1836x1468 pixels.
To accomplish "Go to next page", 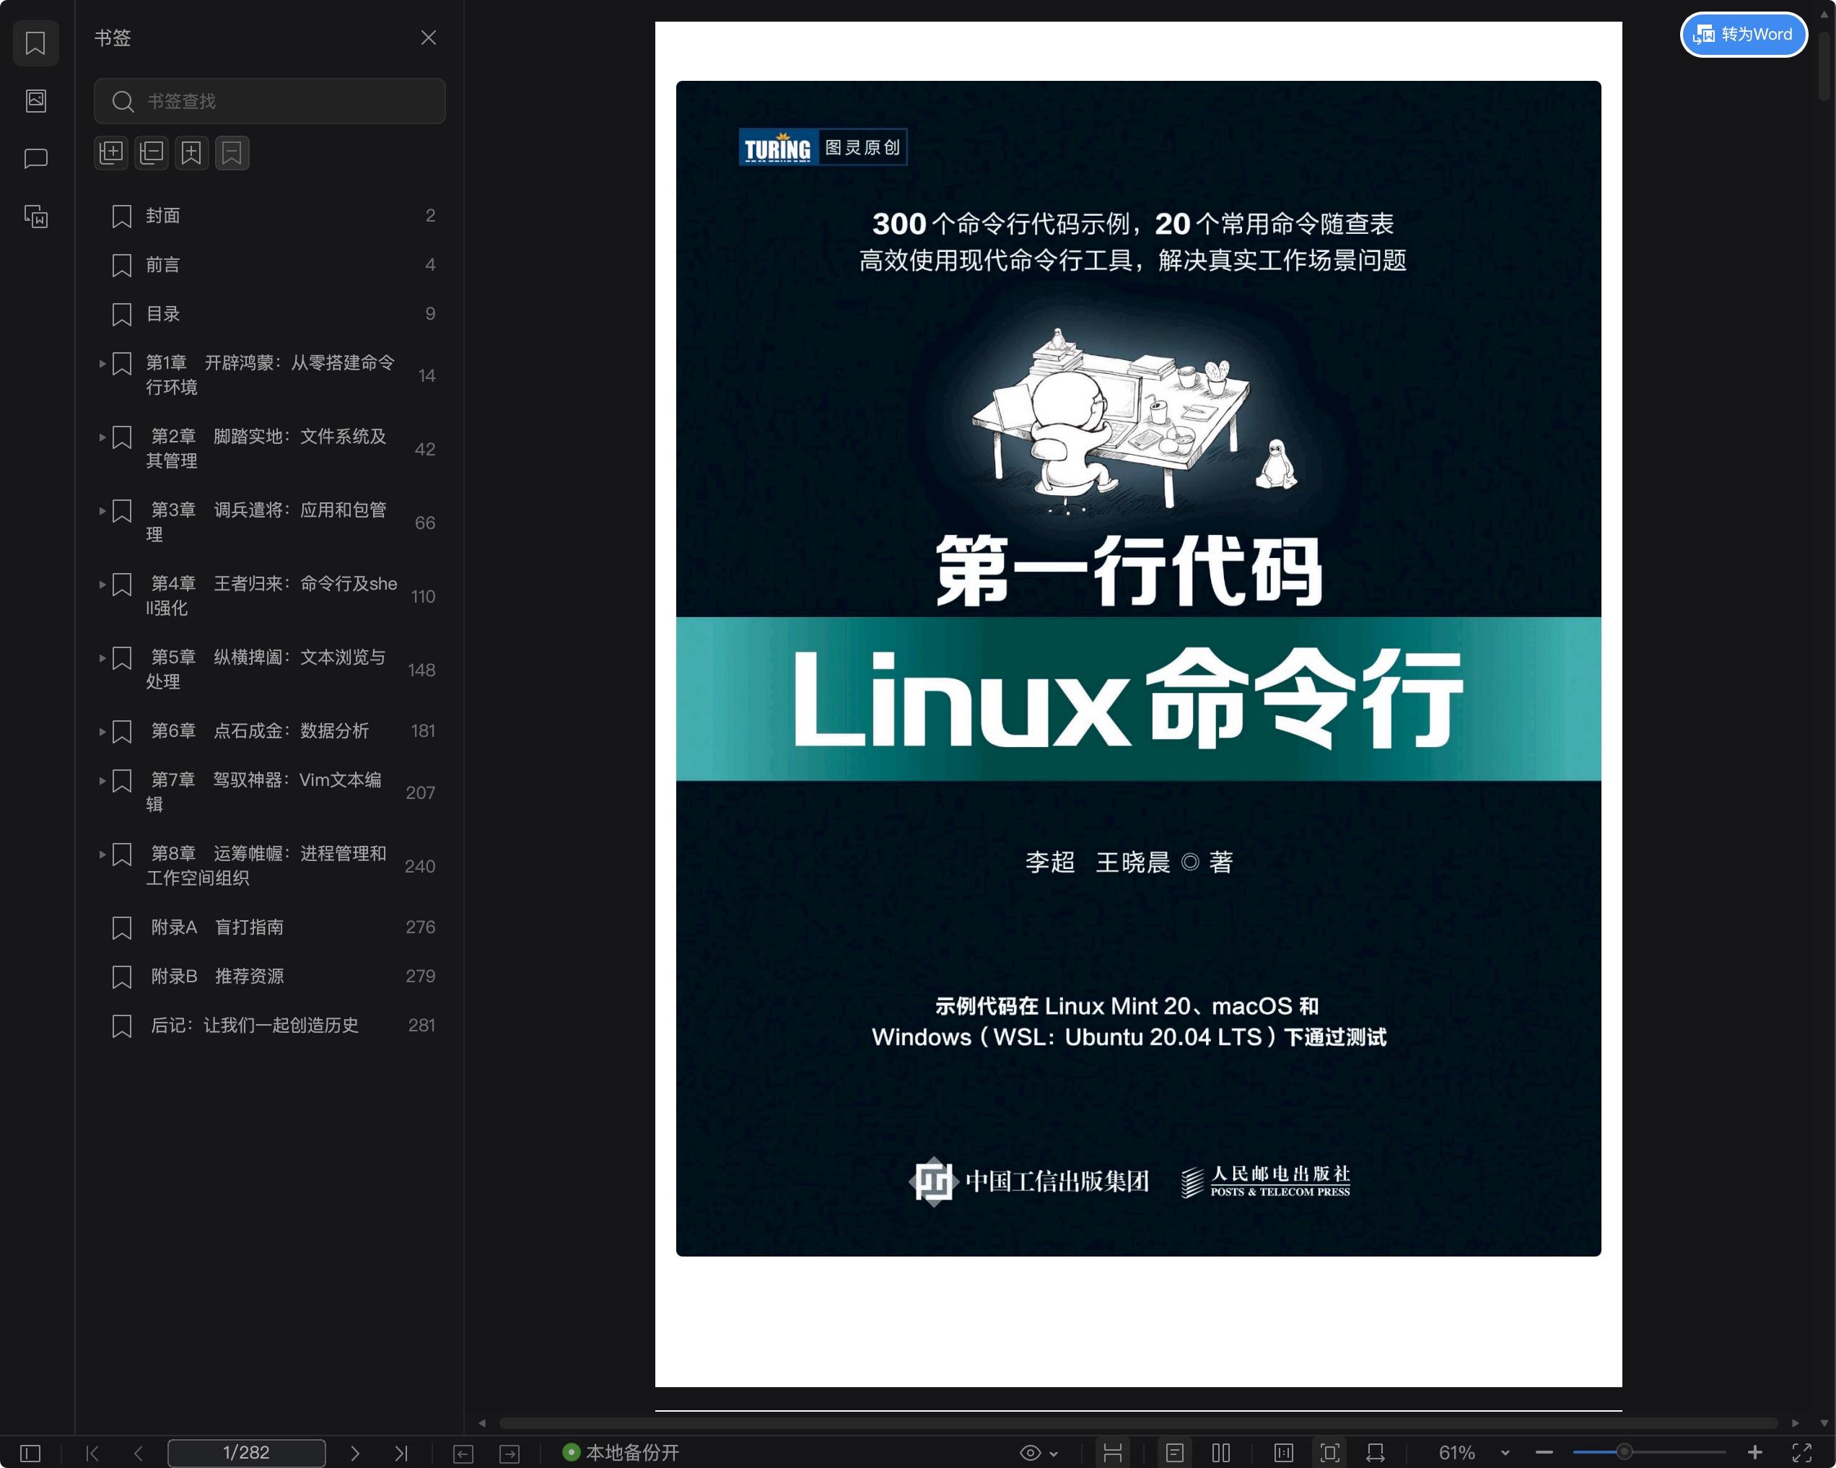I will (x=355, y=1453).
